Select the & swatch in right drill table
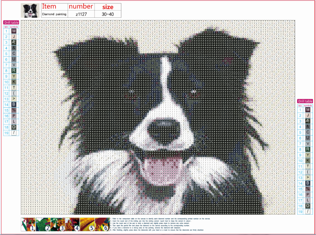This screenshot has height=235, width=316. tap(308, 127)
